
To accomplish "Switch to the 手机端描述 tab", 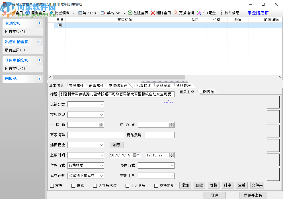I will coord(142,85).
